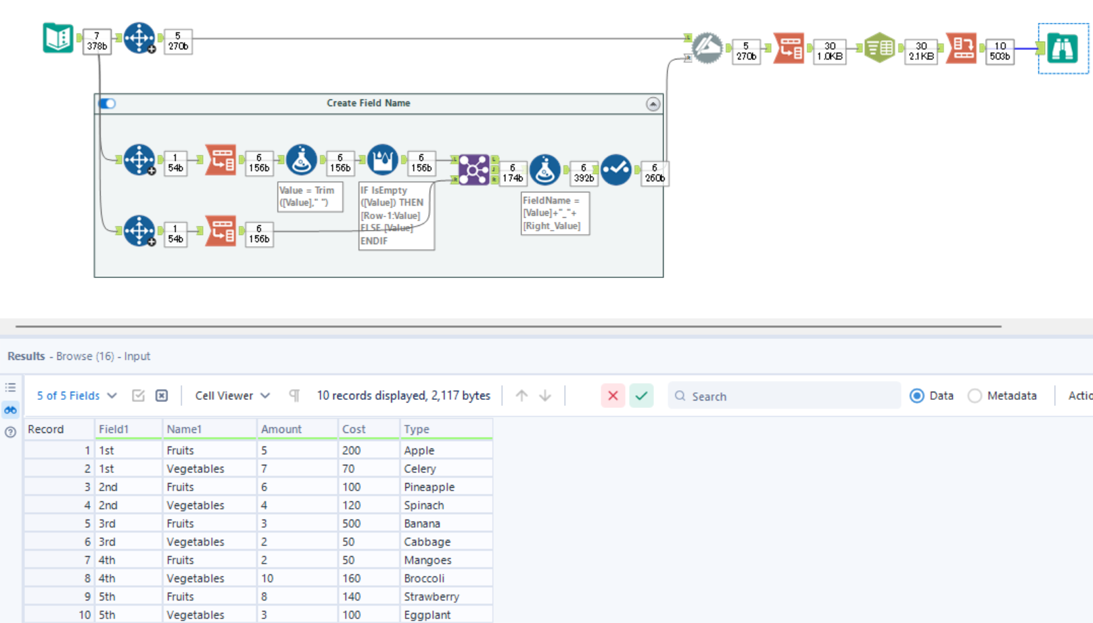Click the Search field in the Results pane

pyautogui.click(x=785, y=396)
